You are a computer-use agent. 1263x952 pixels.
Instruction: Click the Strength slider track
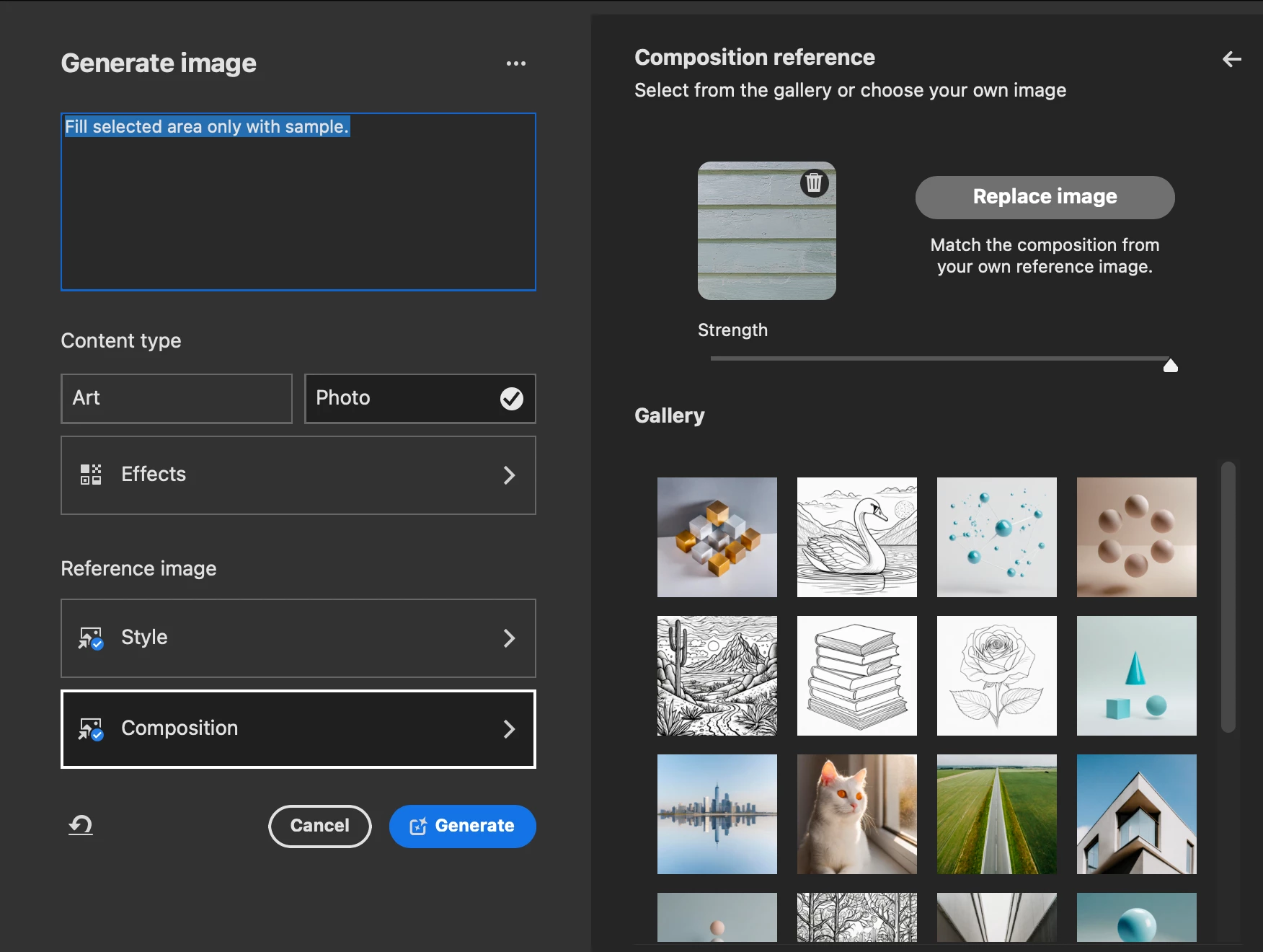coord(939,358)
